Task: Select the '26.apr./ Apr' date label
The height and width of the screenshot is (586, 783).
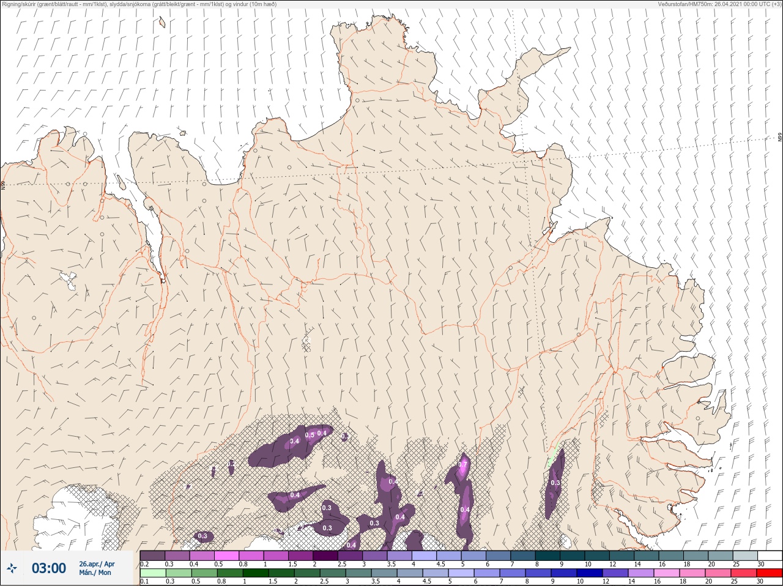Action: tap(97, 563)
